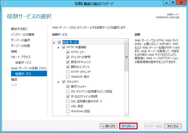Click the scroll down arrow of role list
Viewport: 188px width, 133px height.
[127, 114]
